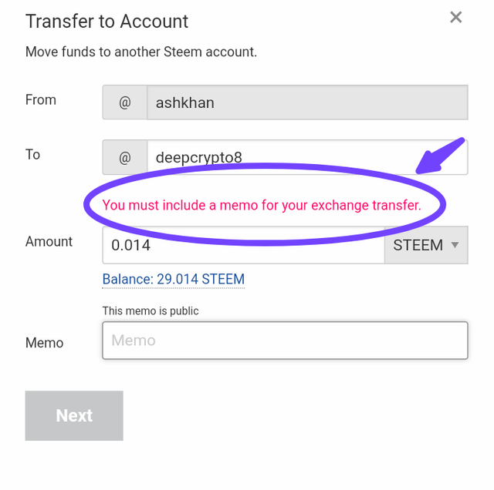Click the Balance: 29.014 STEEM link
This screenshot has width=494, height=490.
(x=174, y=279)
